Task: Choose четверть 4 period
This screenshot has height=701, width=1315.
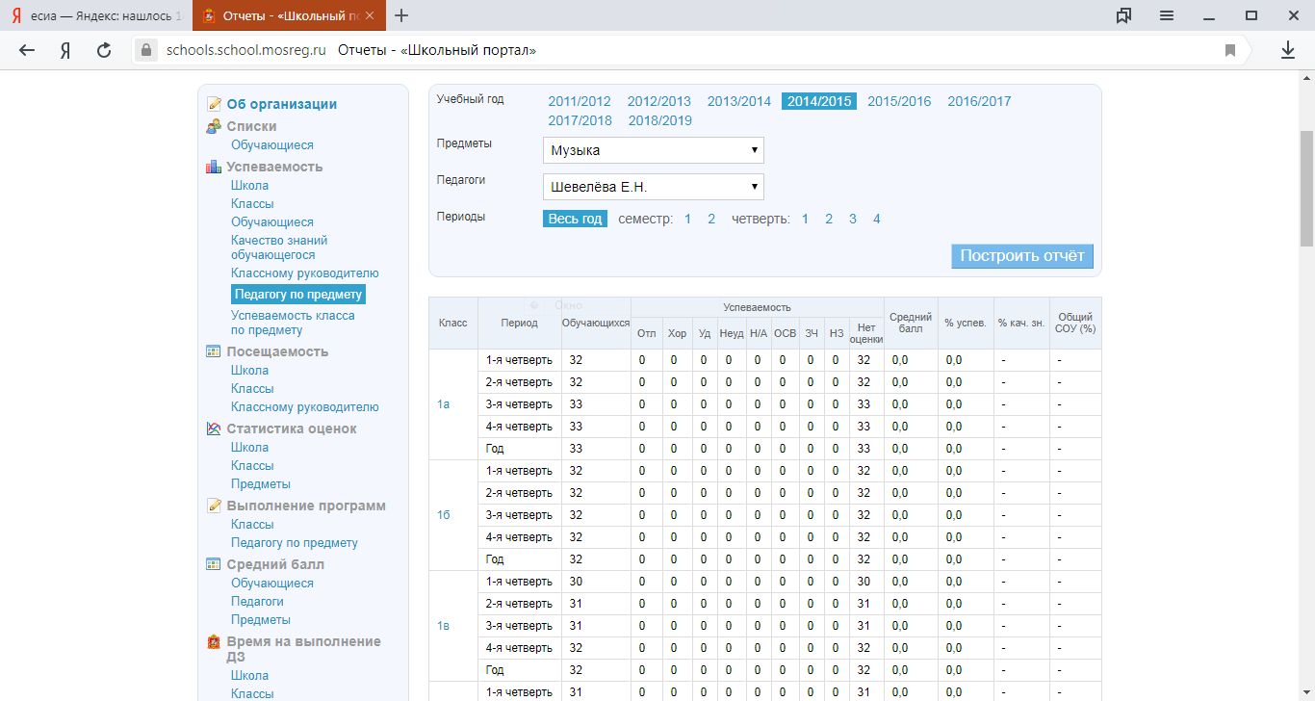Action: 876,219
